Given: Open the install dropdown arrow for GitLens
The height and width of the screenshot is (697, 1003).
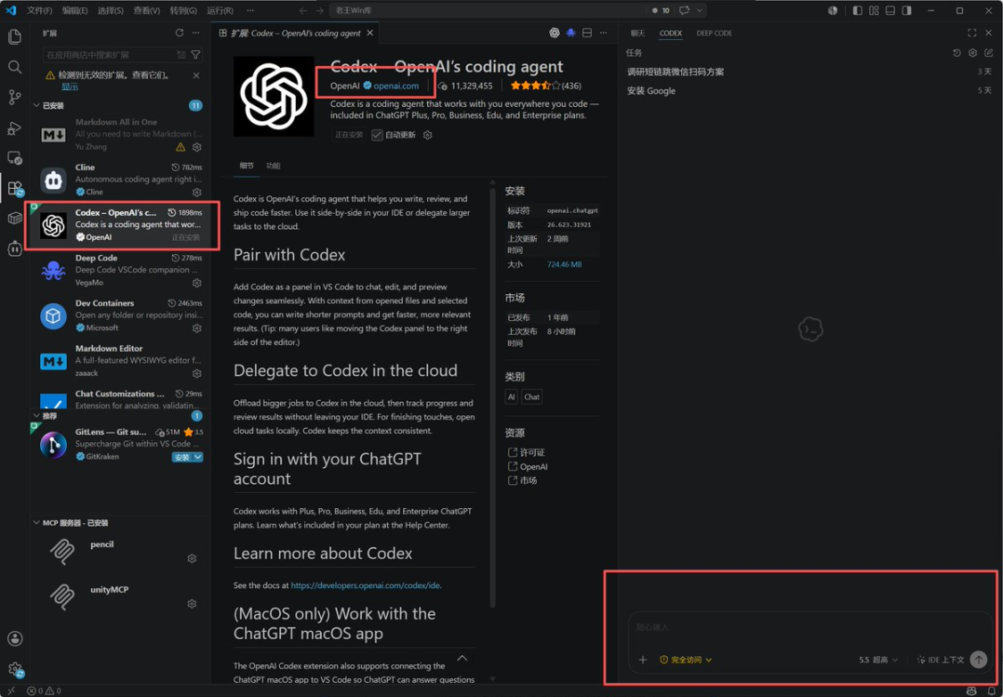Looking at the screenshot, I should [x=198, y=457].
